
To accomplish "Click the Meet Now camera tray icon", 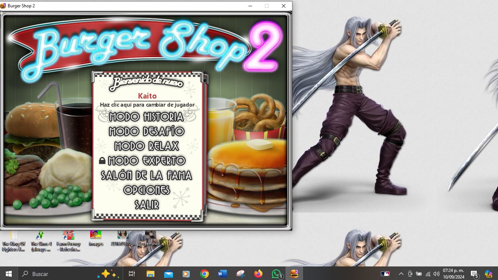I will [x=410, y=274].
